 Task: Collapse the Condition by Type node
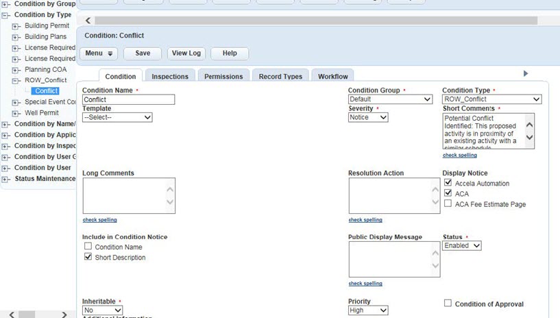pos(5,14)
